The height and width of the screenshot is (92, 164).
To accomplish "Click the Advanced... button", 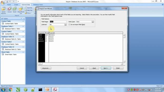I will click(46, 68).
